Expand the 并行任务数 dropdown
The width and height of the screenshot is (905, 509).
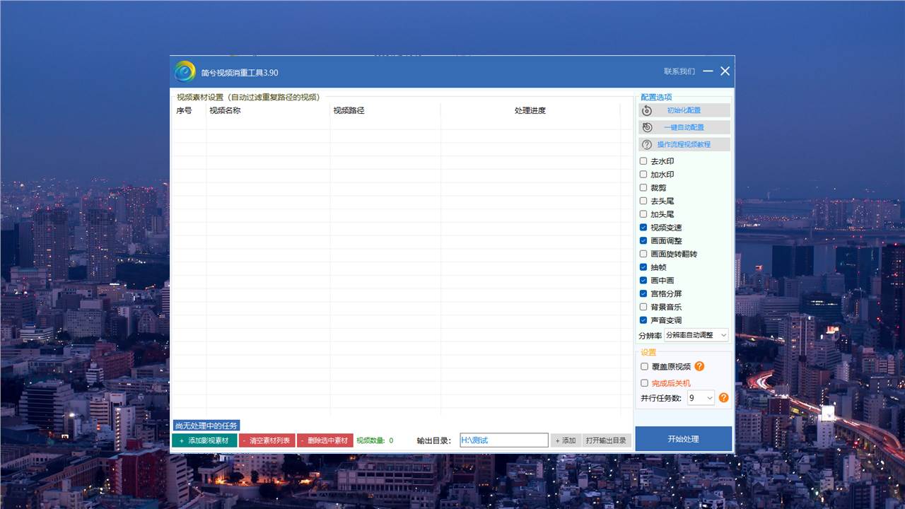click(701, 398)
